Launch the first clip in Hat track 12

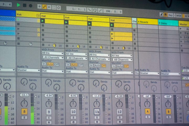point(112,25)
